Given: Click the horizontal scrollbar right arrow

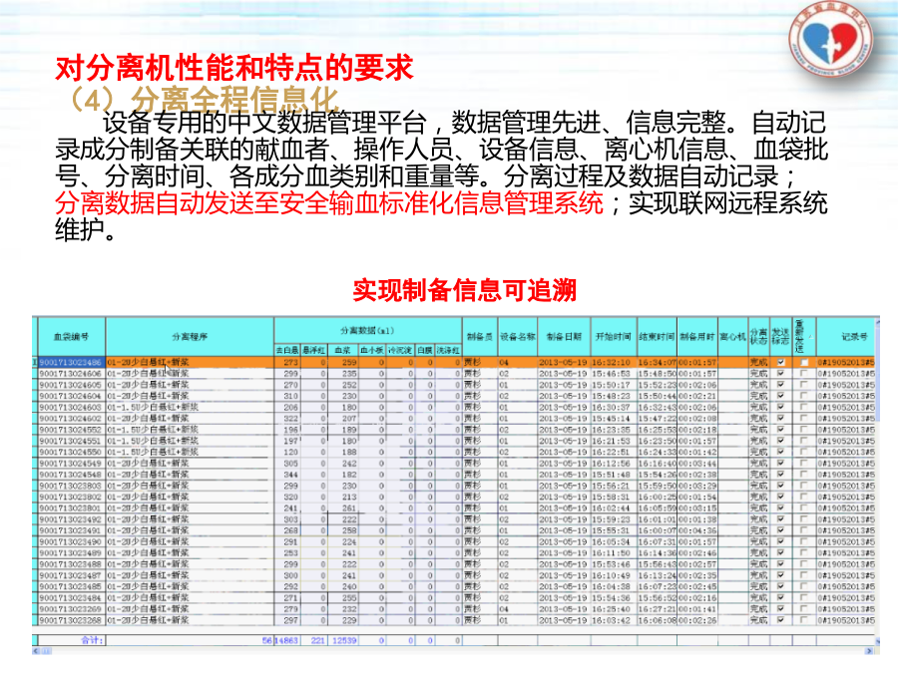Looking at the screenshot, I should [869, 651].
